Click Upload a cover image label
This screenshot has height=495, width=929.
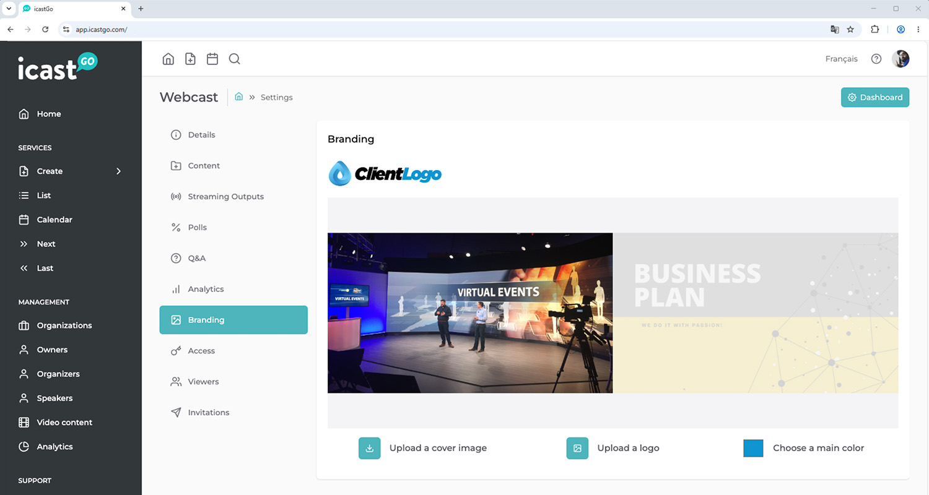pyautogui.click(x=438, y=448)
